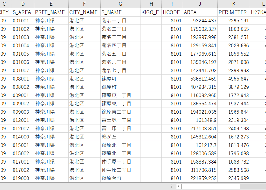Click AREA value 161348.9
The width and height of the screenshot is (266, 190).
[200, 120]
